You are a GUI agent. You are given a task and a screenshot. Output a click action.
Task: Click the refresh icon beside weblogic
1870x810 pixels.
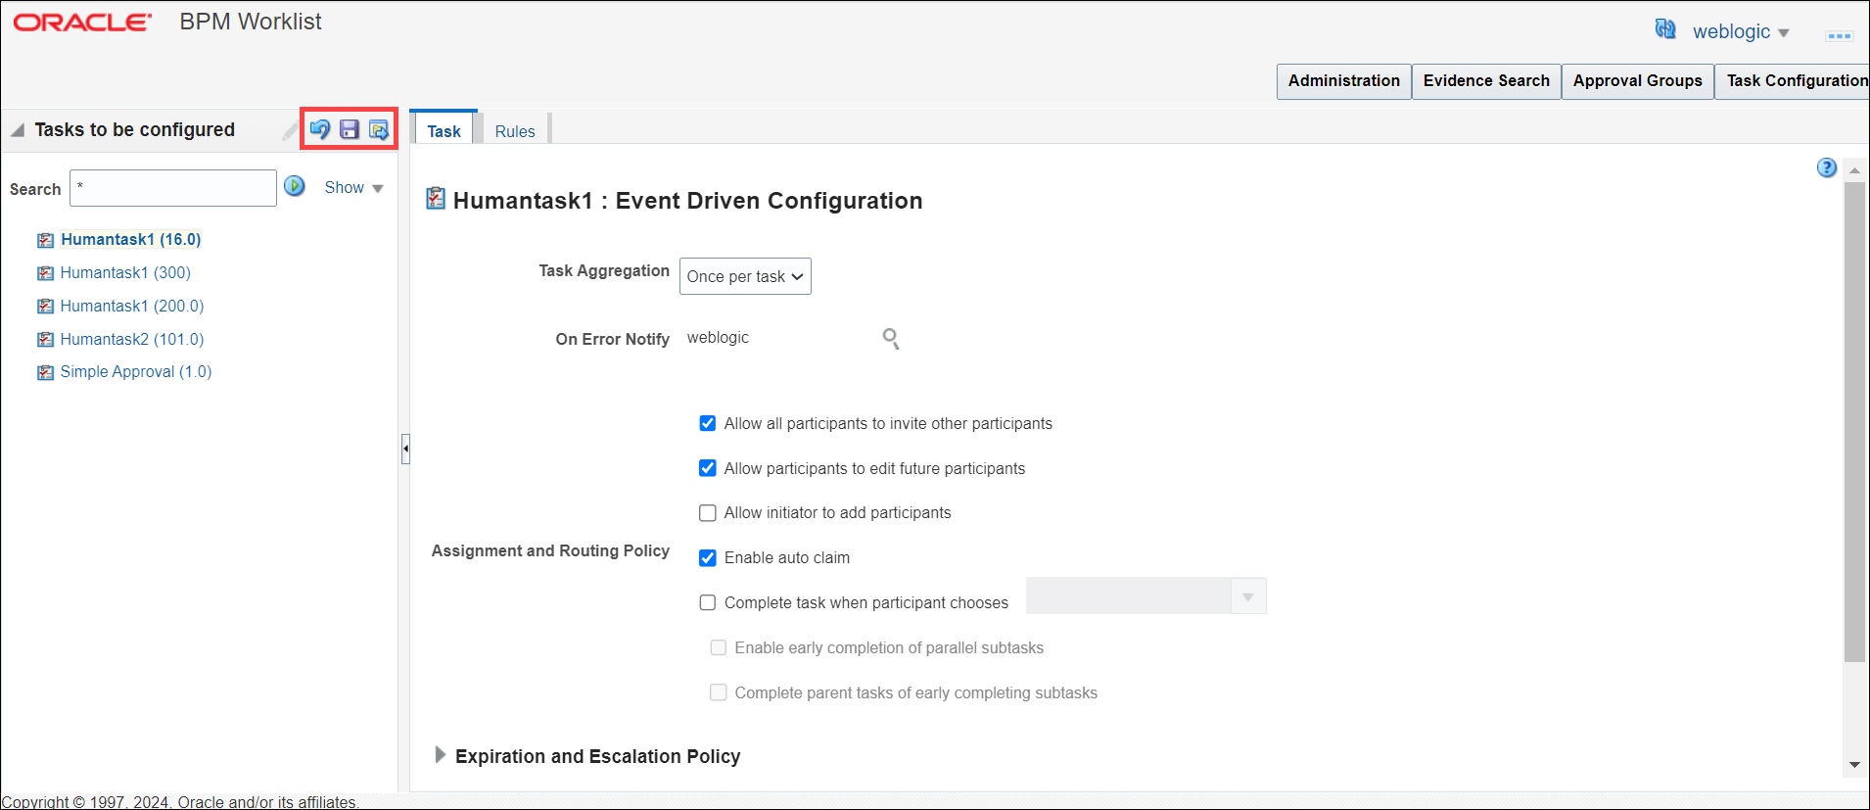(x=1664, y=29)
